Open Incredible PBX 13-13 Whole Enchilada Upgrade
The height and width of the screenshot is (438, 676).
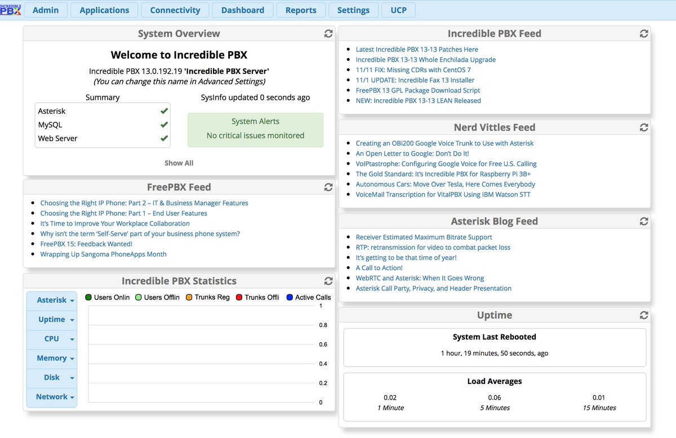pyautogui.click(x=426, y=60)
